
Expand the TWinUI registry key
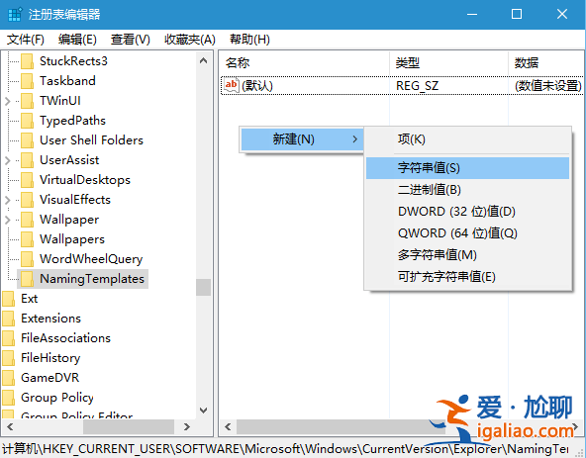8,101
